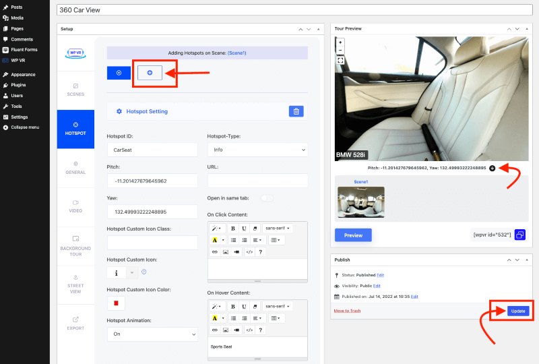
Task: Apply yellow highlight color in On Click editor
Action: pyautogui.click(x=215, y=240)
